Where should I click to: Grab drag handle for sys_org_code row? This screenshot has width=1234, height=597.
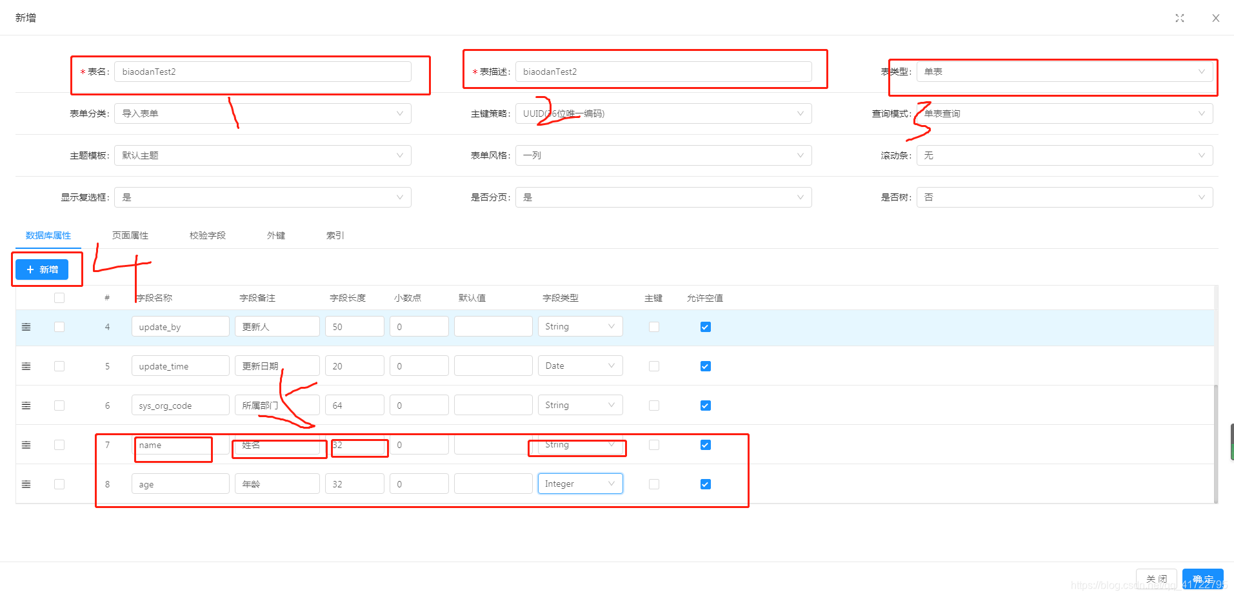[x=26, y=406]
